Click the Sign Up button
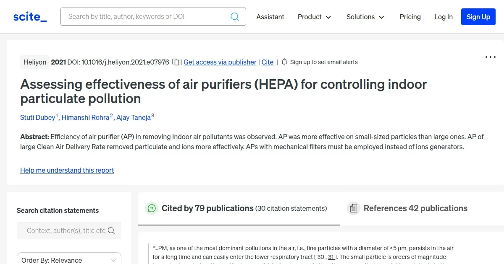504x264 pixels. [x=478, y=17]
